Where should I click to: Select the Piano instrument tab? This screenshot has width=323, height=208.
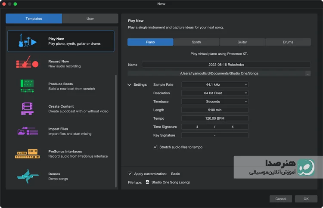(x=150, y=42)
